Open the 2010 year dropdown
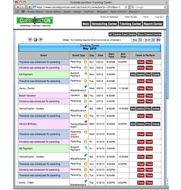 [149, 40]
